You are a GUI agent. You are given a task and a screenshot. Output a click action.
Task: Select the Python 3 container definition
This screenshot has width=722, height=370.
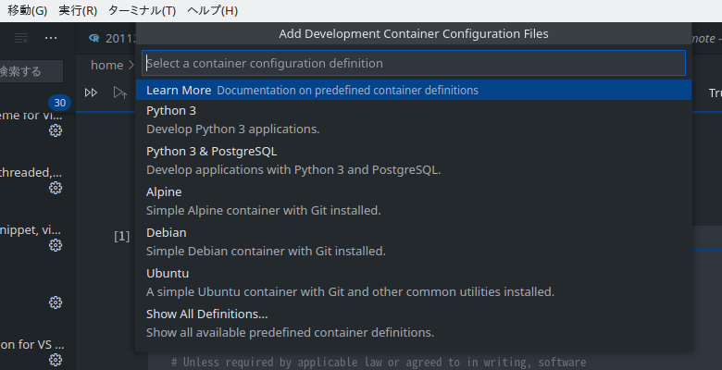point(414,119)
